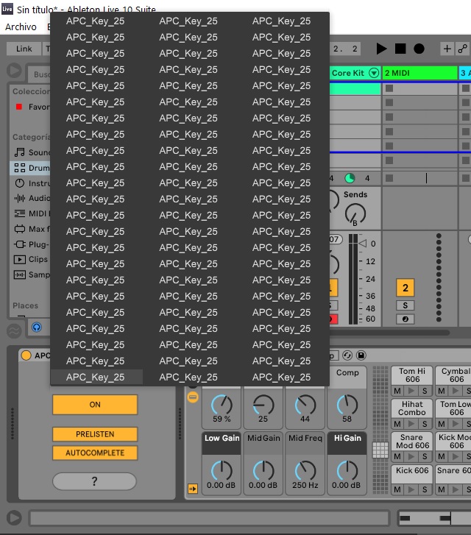Adjust the Hi Gain knob
The image size is (471, 535).
[x=347, y=471]
